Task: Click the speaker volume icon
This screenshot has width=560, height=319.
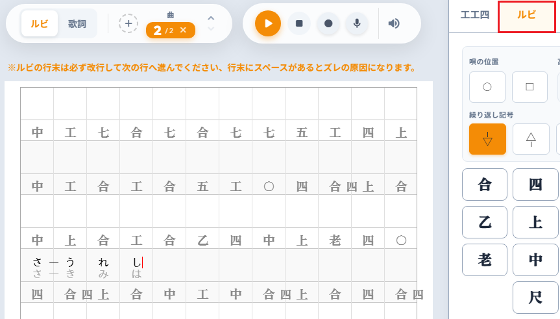Action: (394, 23)
